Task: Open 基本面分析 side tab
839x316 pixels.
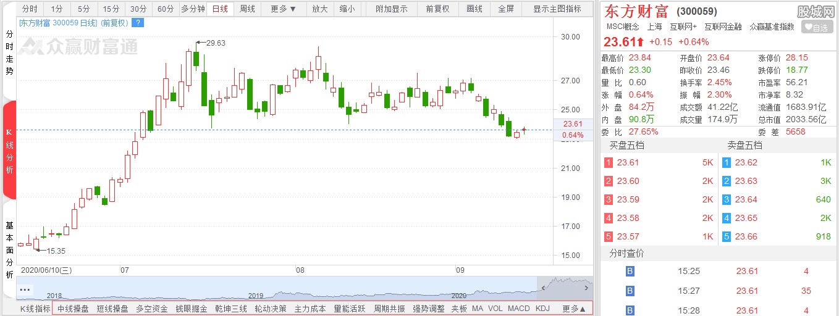Action: pyautogui.click(x=9, y=250)
